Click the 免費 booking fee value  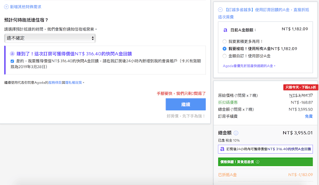(x=309, y=116)
